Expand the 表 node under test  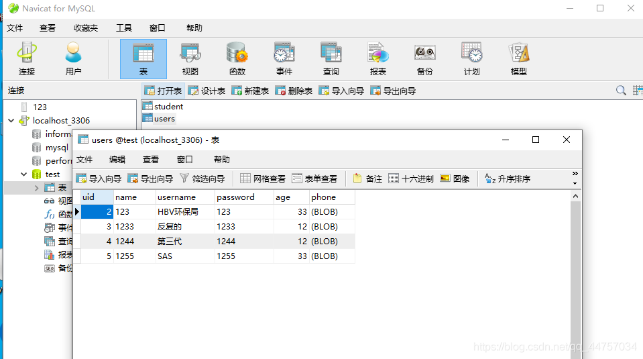pos(36,188)
